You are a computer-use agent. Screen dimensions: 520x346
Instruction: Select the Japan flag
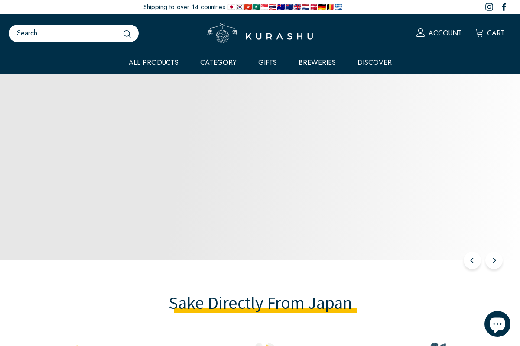point(232,7)
